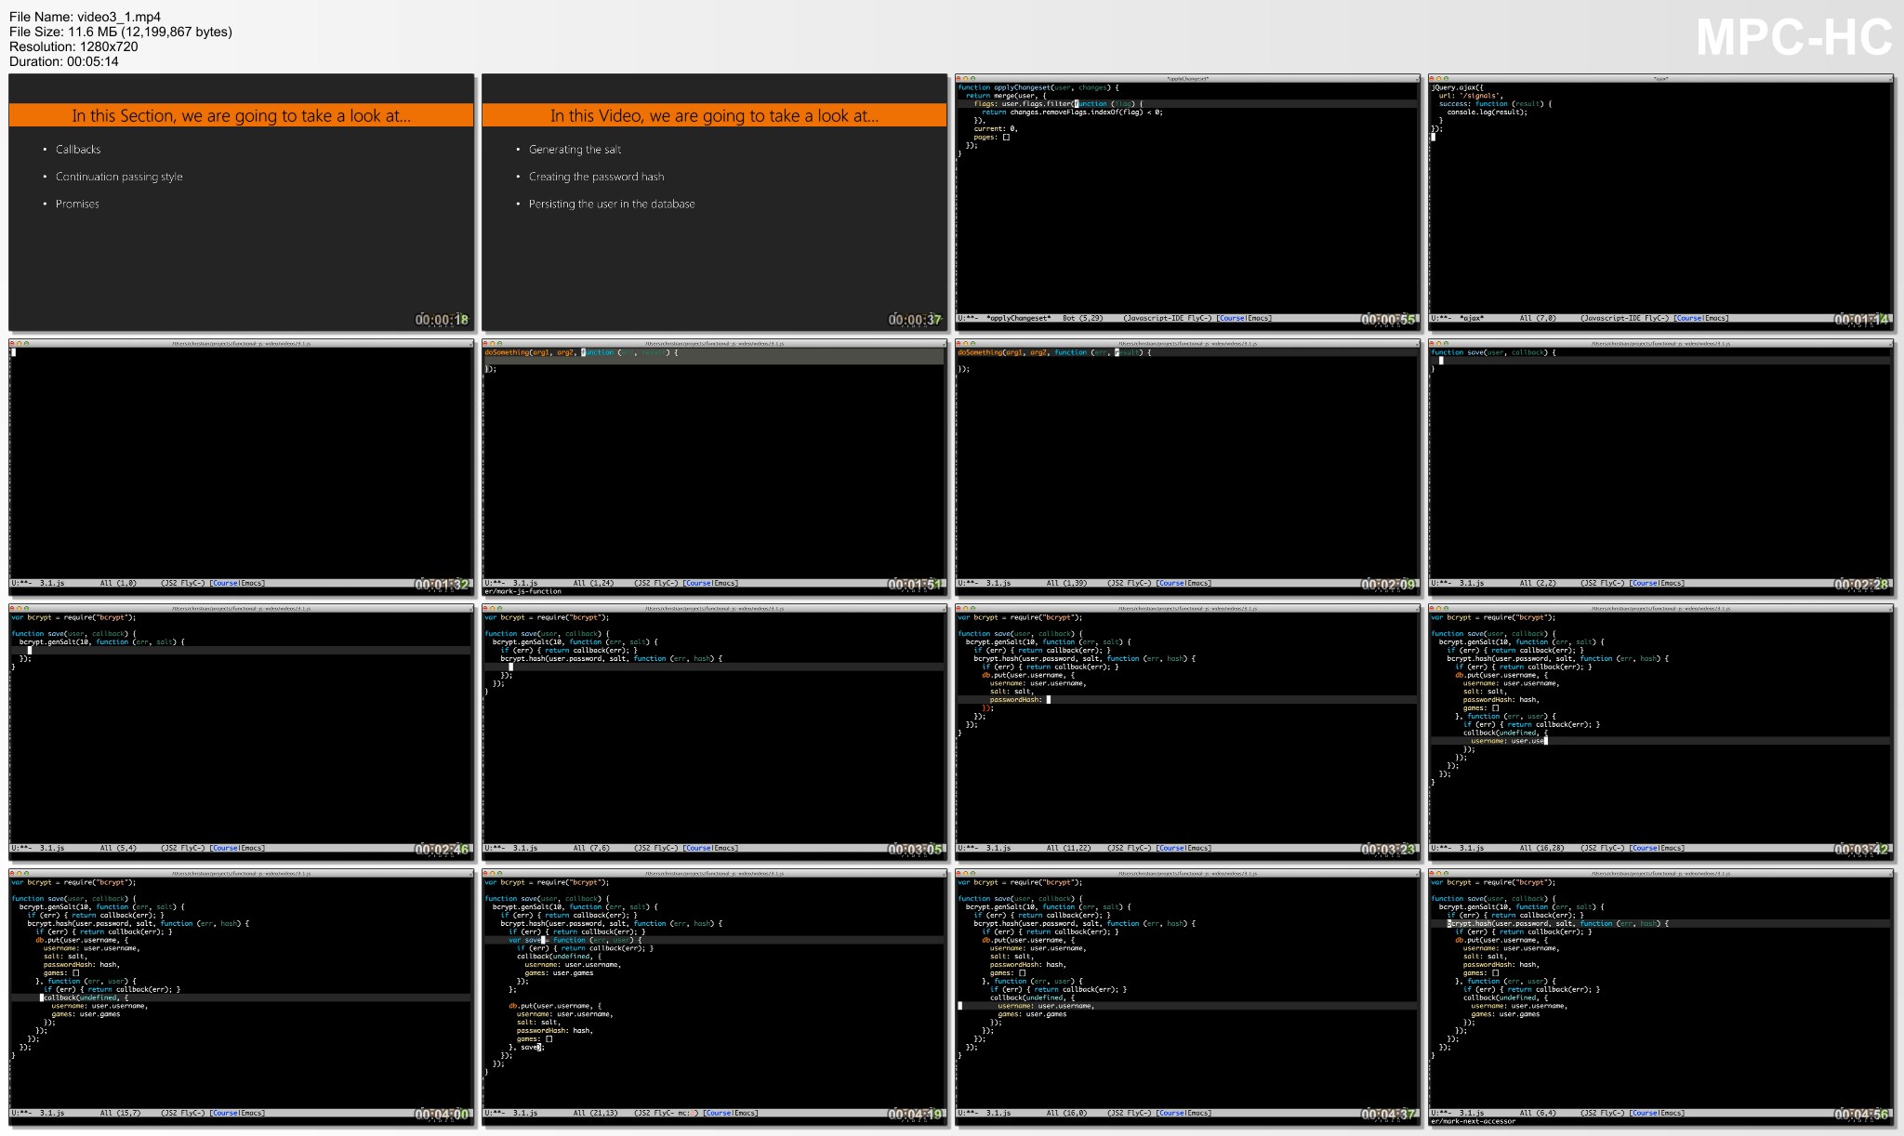The height and width of the screenshot is (1136, 1904).
Task: Click the 'Resolution: 1280x720' line
Action: tap(73, 46)
